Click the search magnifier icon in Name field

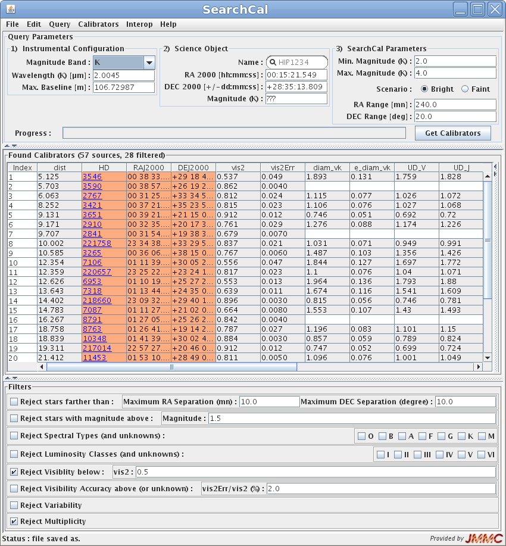coord(273,63)
